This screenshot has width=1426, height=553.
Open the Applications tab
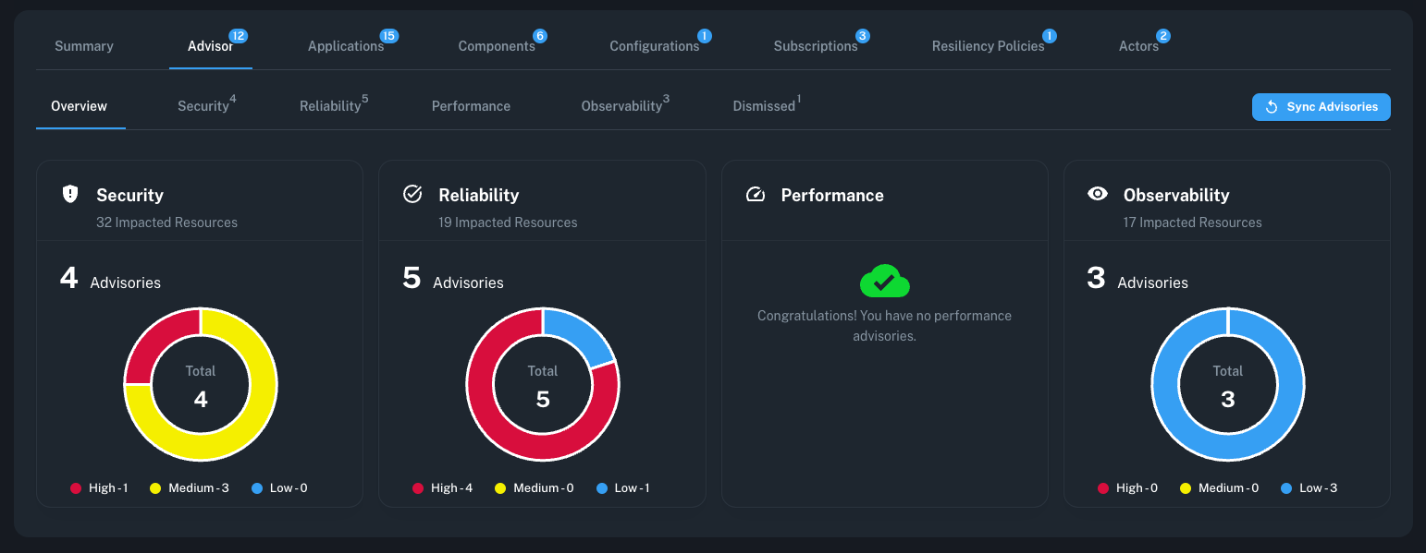[346, 46]
